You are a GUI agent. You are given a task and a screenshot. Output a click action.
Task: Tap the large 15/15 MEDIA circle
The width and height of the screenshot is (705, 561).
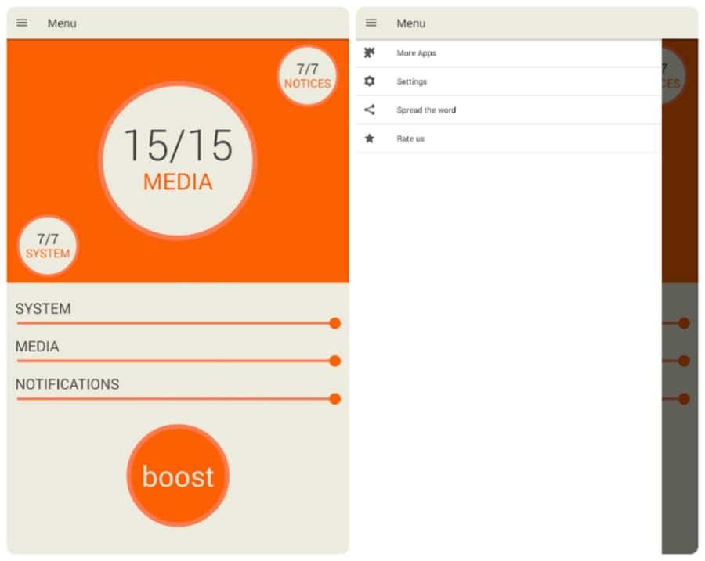click(x=178, y=161)
